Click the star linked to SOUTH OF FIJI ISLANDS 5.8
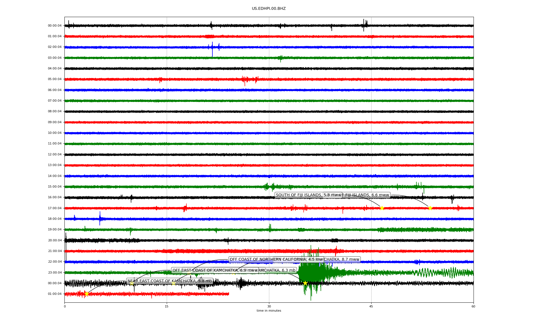 [382, 208]
